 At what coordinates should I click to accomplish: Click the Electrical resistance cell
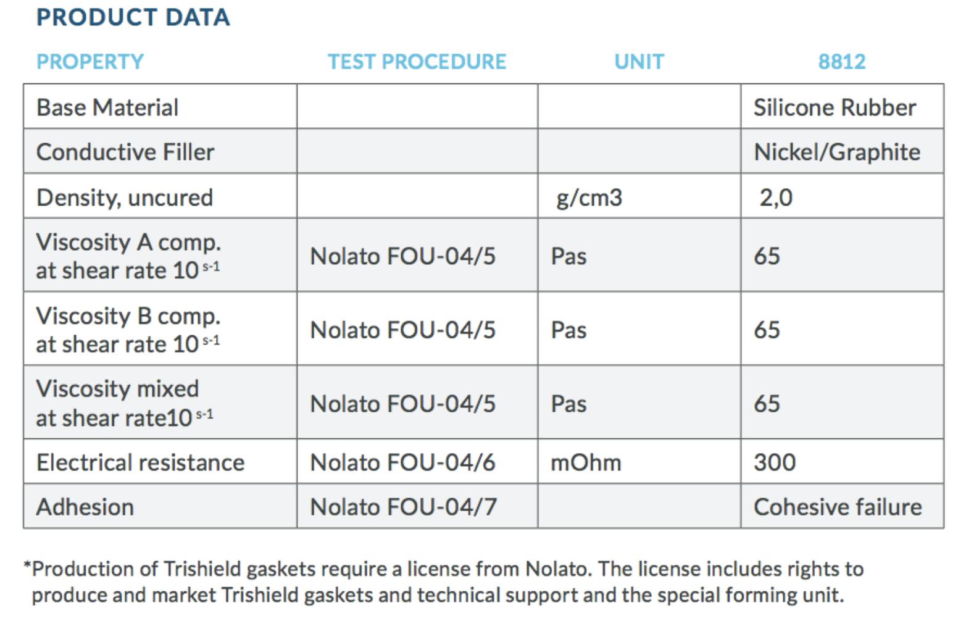click(160, 461)
